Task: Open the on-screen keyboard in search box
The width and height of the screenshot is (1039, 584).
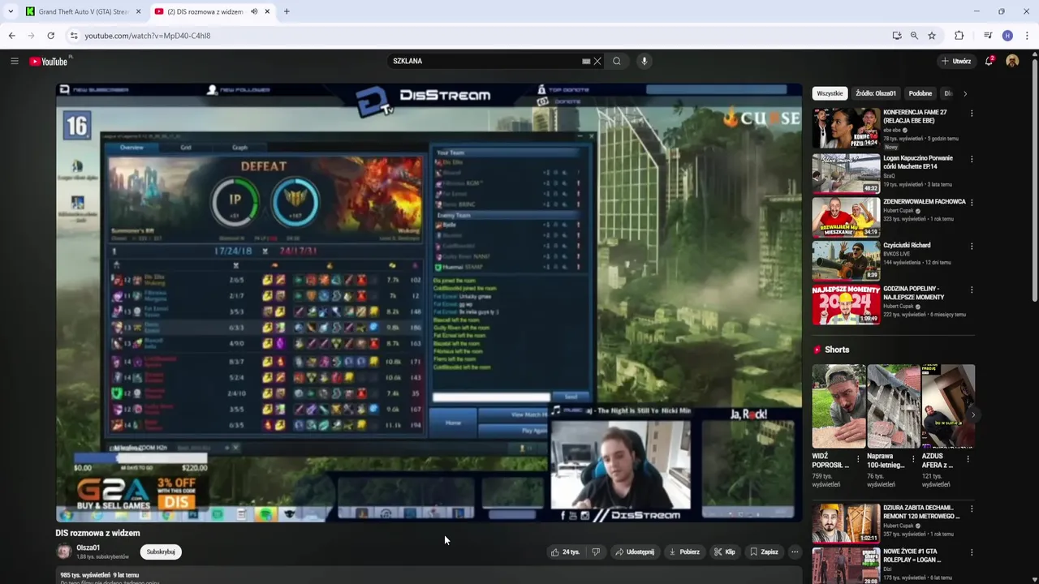Action: pos(586,61)
